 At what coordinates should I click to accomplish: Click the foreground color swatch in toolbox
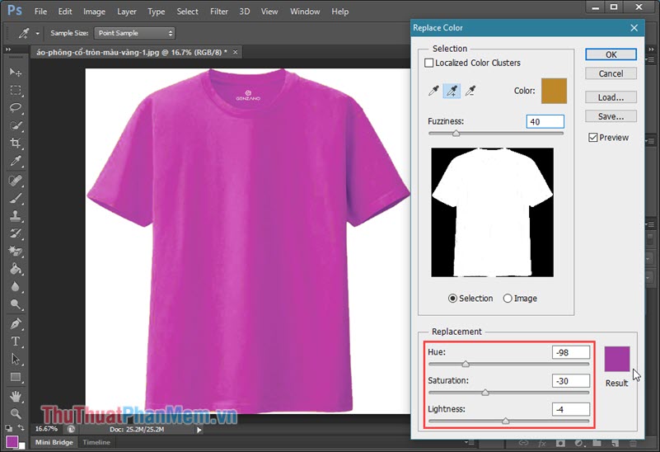pos(12,441)
